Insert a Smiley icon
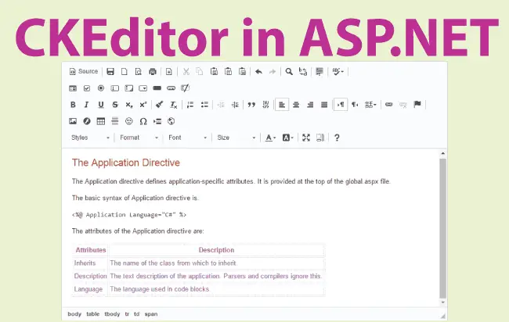Screen dimensions: 509x322 coord(129,121)
